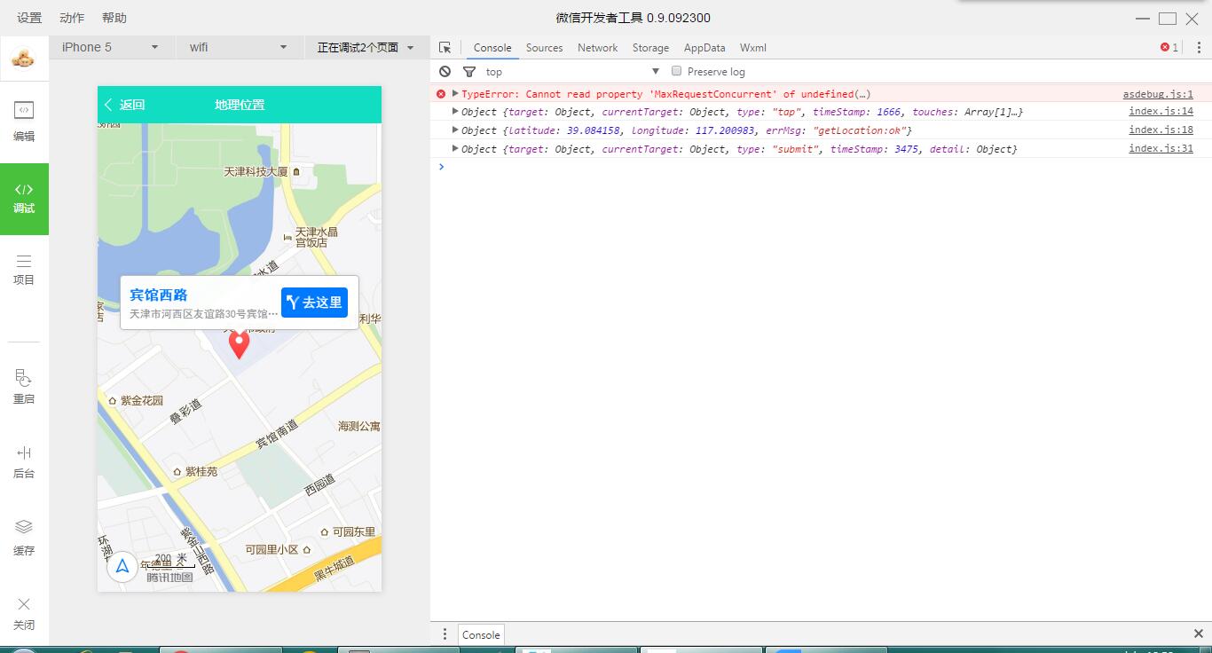Open the 正在调试2个页面 dropdown

(x=366, y=48)
